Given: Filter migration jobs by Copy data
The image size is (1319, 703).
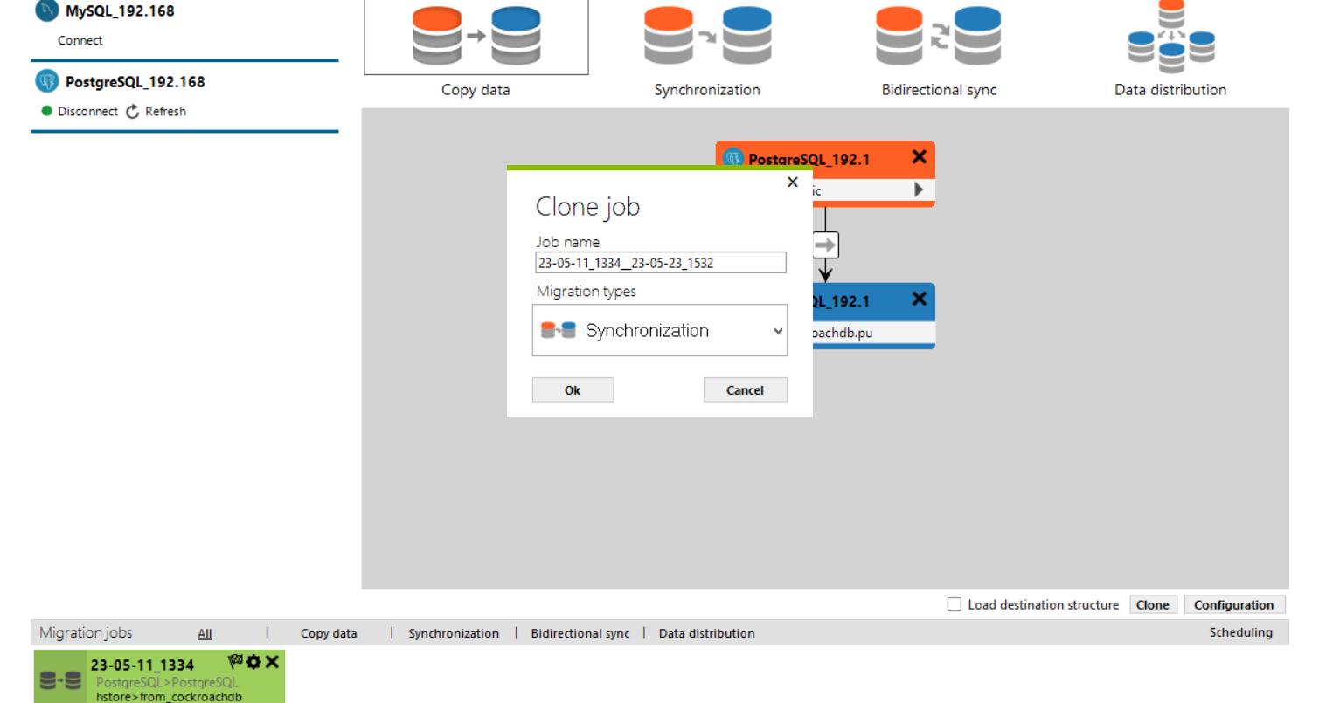Looking at the screenshot, I should click(x=329, y=634).
